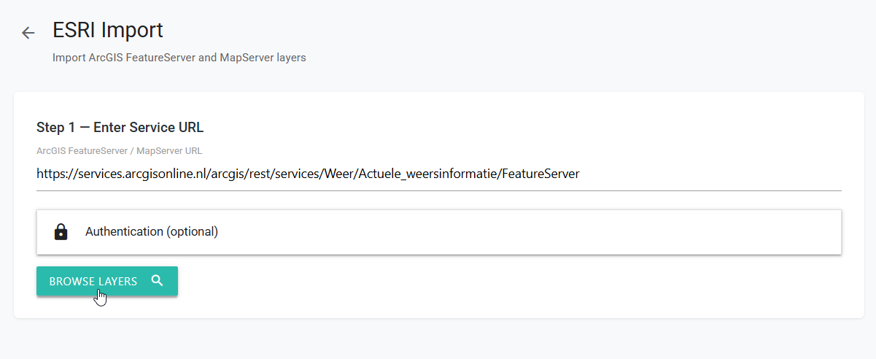Go back using the left arrow icon
The height and width of the screenshot is (359, 876).
(28, 33)
